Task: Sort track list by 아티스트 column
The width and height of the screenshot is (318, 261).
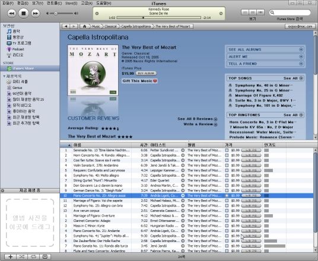Action: (x=167, y=145)
